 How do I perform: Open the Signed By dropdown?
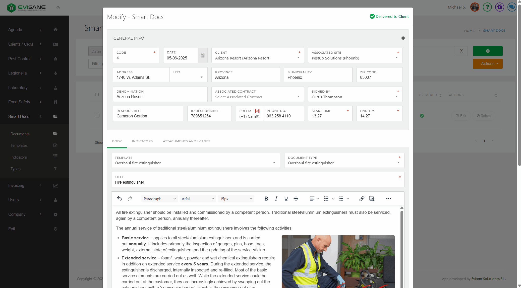point(355,94)
